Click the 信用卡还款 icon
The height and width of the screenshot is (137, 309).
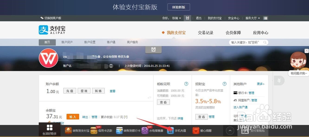(94, 131)
